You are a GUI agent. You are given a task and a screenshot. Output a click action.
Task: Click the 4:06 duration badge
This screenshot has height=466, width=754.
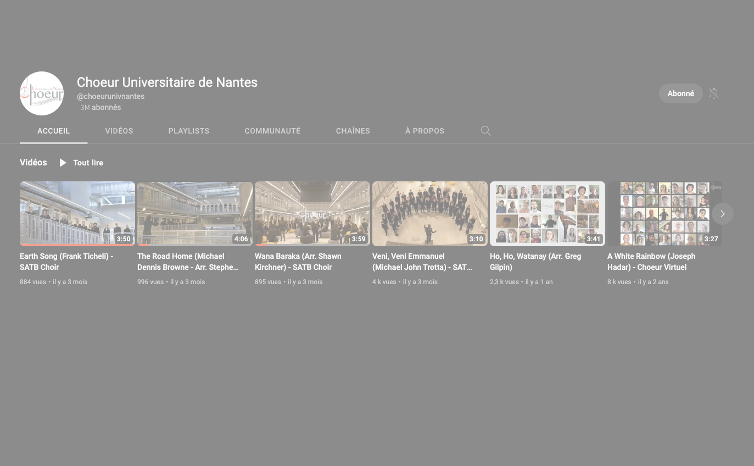pyautogui.click(x=241, y=239)
